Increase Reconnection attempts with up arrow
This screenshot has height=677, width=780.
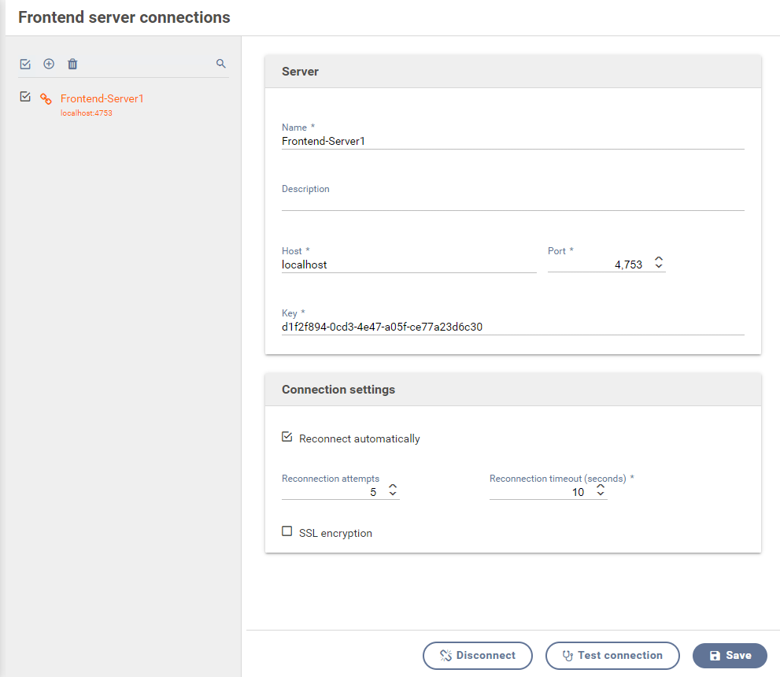point(393,487)
